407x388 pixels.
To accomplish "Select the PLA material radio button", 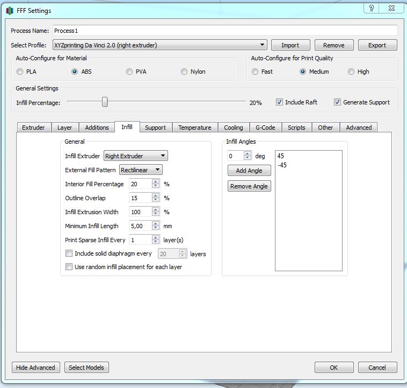I will (x=20, y=72).
